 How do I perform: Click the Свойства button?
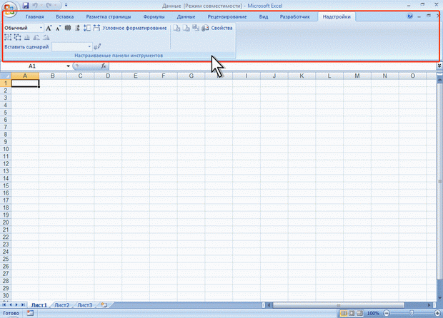pos(221,28)
